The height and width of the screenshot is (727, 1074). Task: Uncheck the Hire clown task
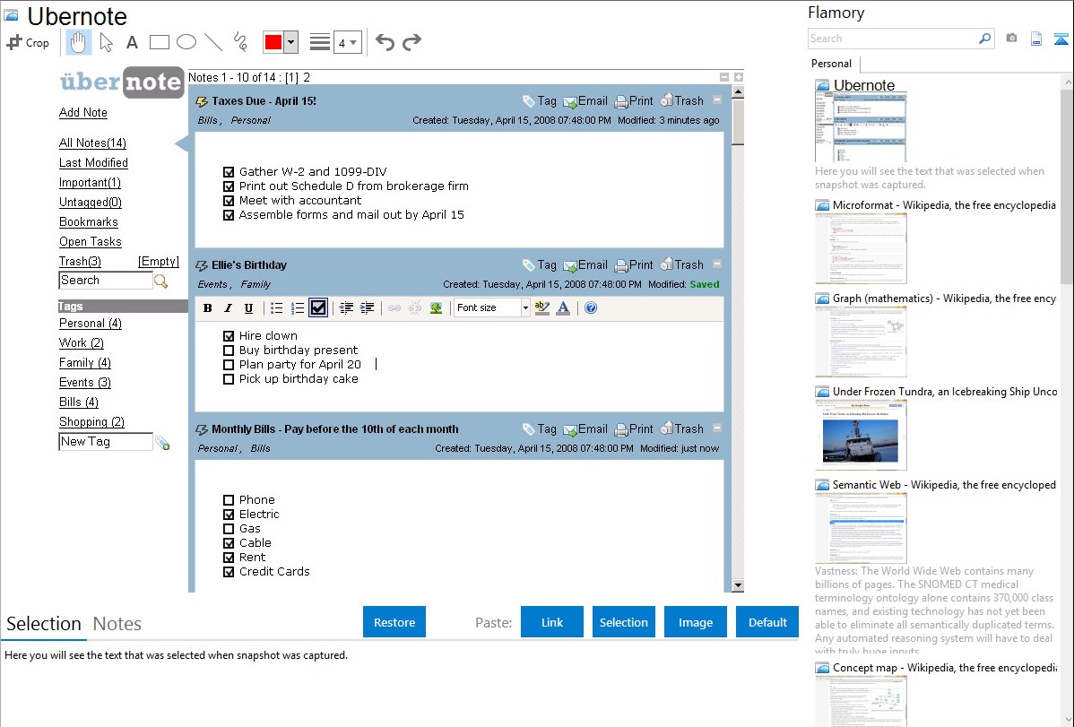(229, 336)
